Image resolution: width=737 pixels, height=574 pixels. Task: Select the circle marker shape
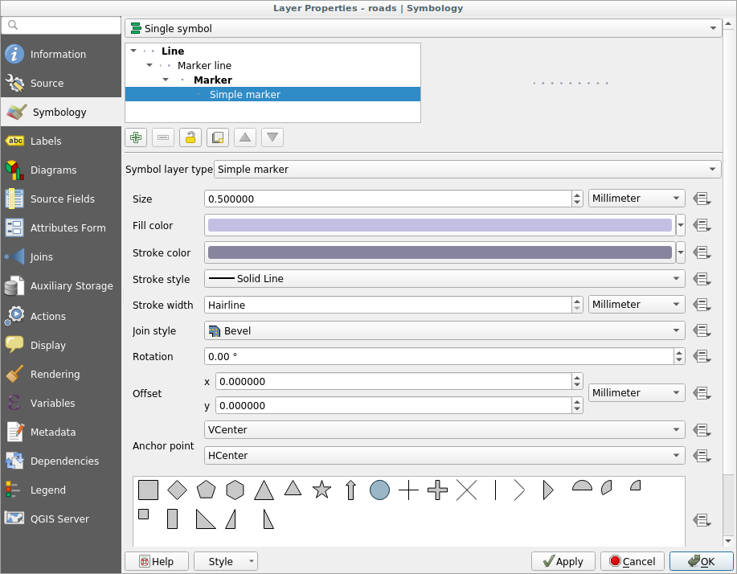379,490
